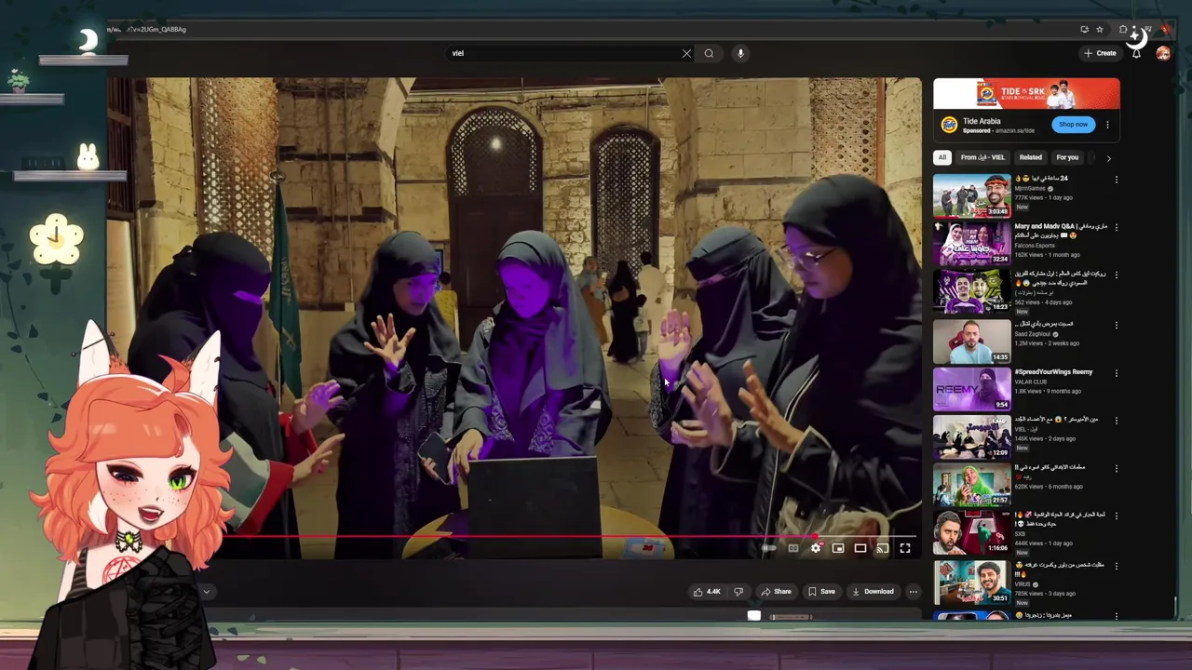
Task: Click the red playhead scrubber dot
Action: tap(816, 537)
